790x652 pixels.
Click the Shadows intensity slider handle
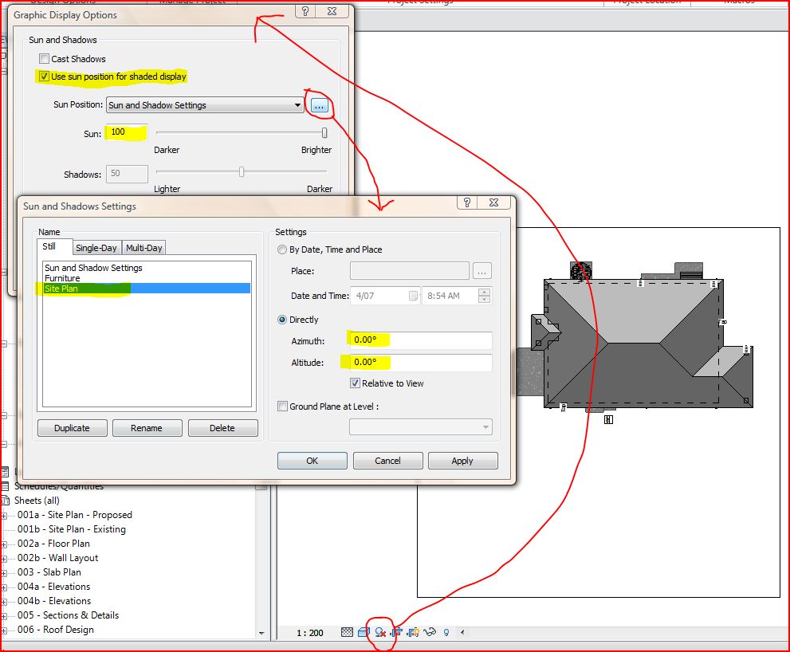(242, 172)
